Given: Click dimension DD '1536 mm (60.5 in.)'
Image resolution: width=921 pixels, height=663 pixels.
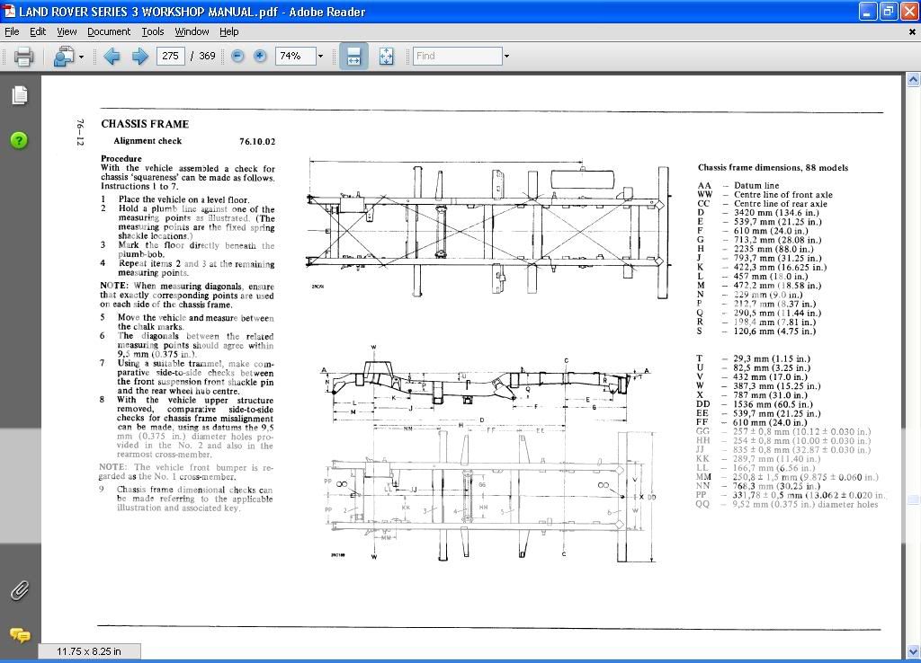Looking at the screenshot, I should [773, 404].
